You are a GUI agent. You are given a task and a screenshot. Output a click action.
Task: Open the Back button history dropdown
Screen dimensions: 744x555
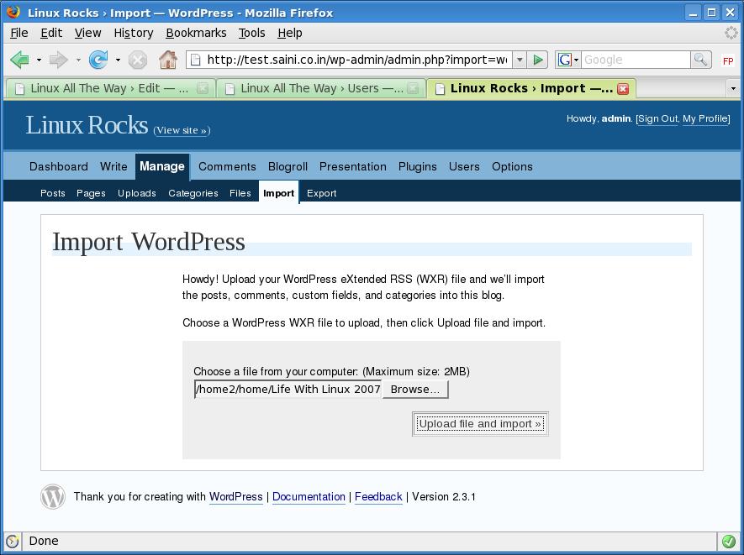coord(39,60)
